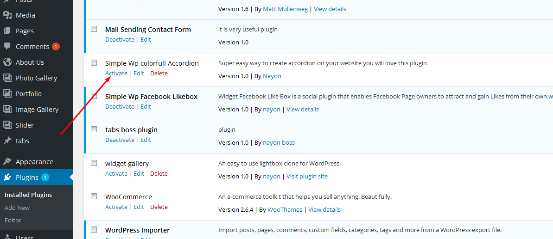Click the Appearance paintbrush icon
Image resolution: width=553 pixels, height=239 pixels.
coord(7,161)
